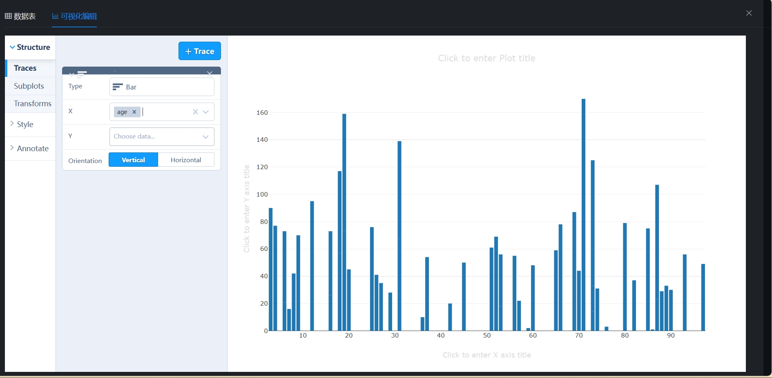Clear all X field selections
Viewport: 772px width, 378px height.
195,112
